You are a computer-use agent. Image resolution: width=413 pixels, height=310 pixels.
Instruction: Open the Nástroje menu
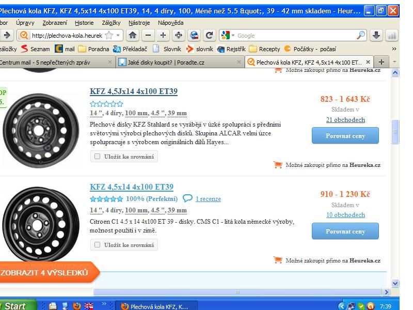coord(139,23)
